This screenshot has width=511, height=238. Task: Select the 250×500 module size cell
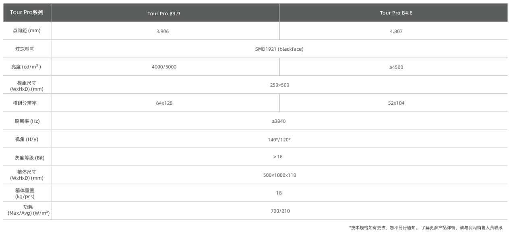[279, 85]
